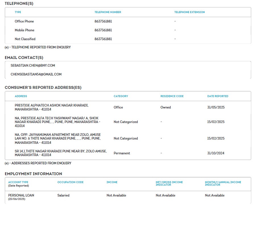The width and height of the screenshot is (255, 225).
Task: Click date 15/02/2025 in the JAYHANUMAN row
Action: click(216, 138)
